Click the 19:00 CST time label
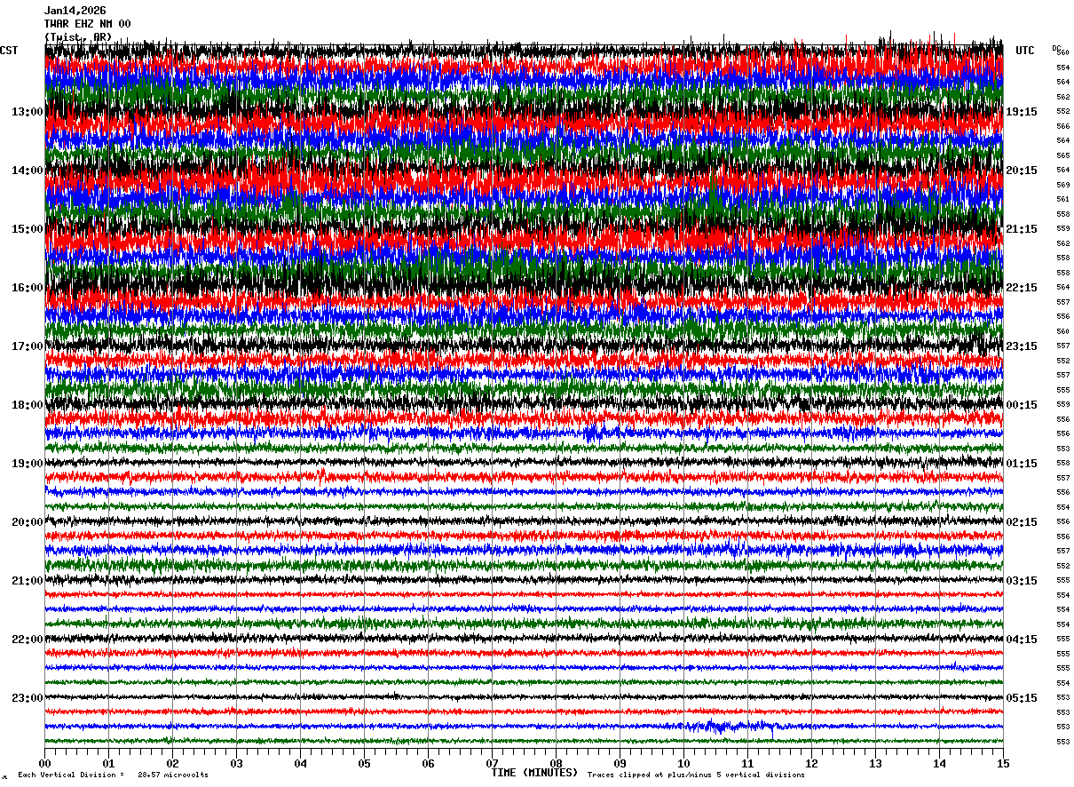 click(x=28, y=464)
